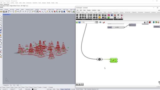Viewport: 160px width, 90px height.
Task: Add new viewport tab plus button
Action: pos(21,85)
